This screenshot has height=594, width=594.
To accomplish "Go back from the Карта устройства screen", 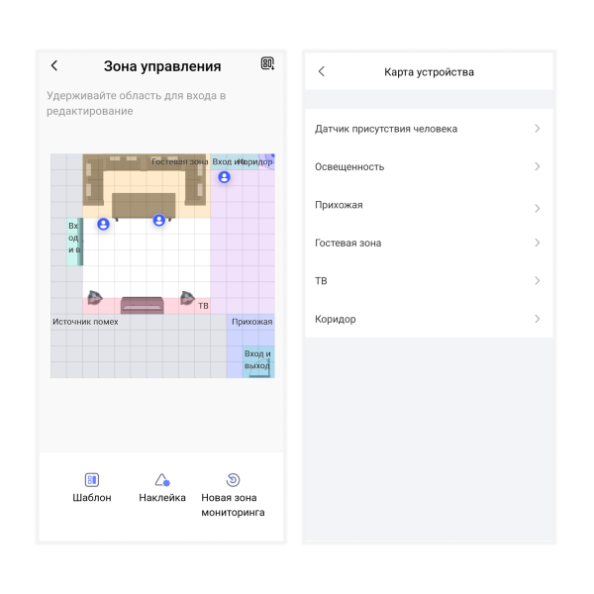I will [321, 72].
